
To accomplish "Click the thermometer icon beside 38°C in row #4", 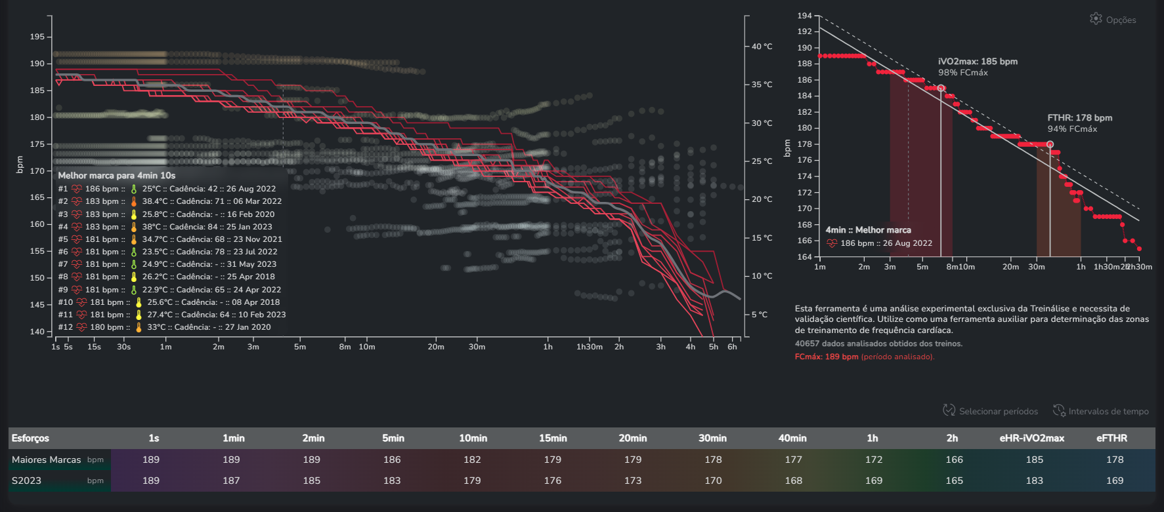I will coord(134,227).
